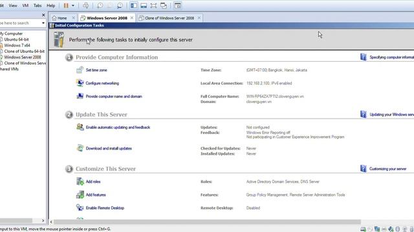Image resolution: width=414 pixels, height=232 pixels.
Task: Click the Bluetooth device status bar icon
Action: point(398,229)
